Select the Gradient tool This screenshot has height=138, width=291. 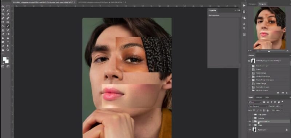point(8,34)
